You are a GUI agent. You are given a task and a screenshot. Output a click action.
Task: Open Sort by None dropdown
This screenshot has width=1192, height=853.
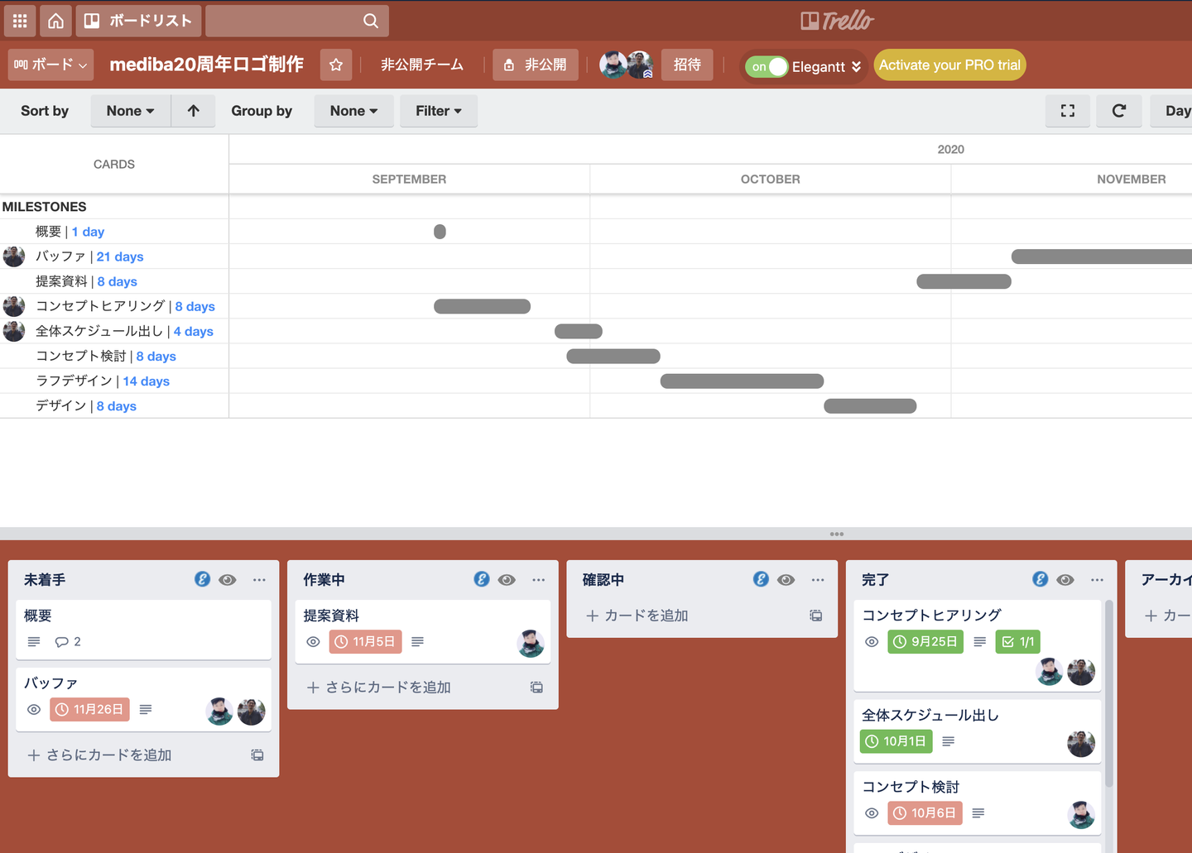tap(131, 111)
